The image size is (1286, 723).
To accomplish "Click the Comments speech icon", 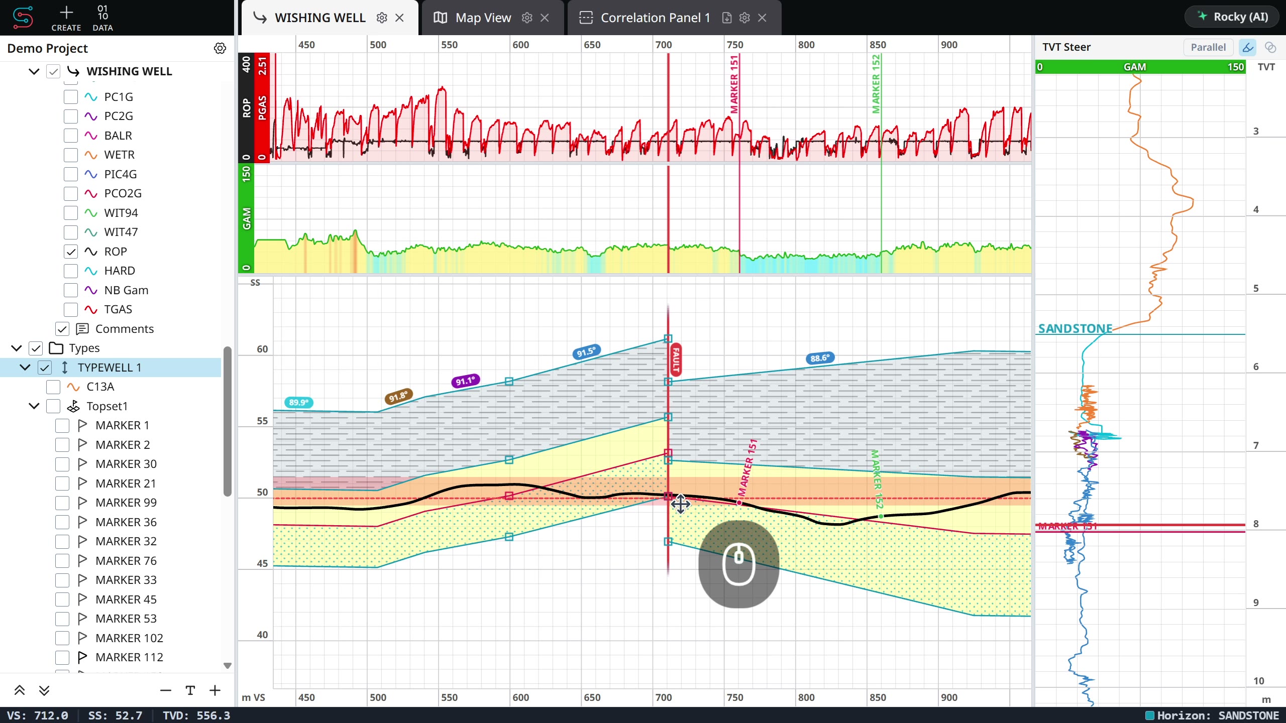I will point(82,329).
